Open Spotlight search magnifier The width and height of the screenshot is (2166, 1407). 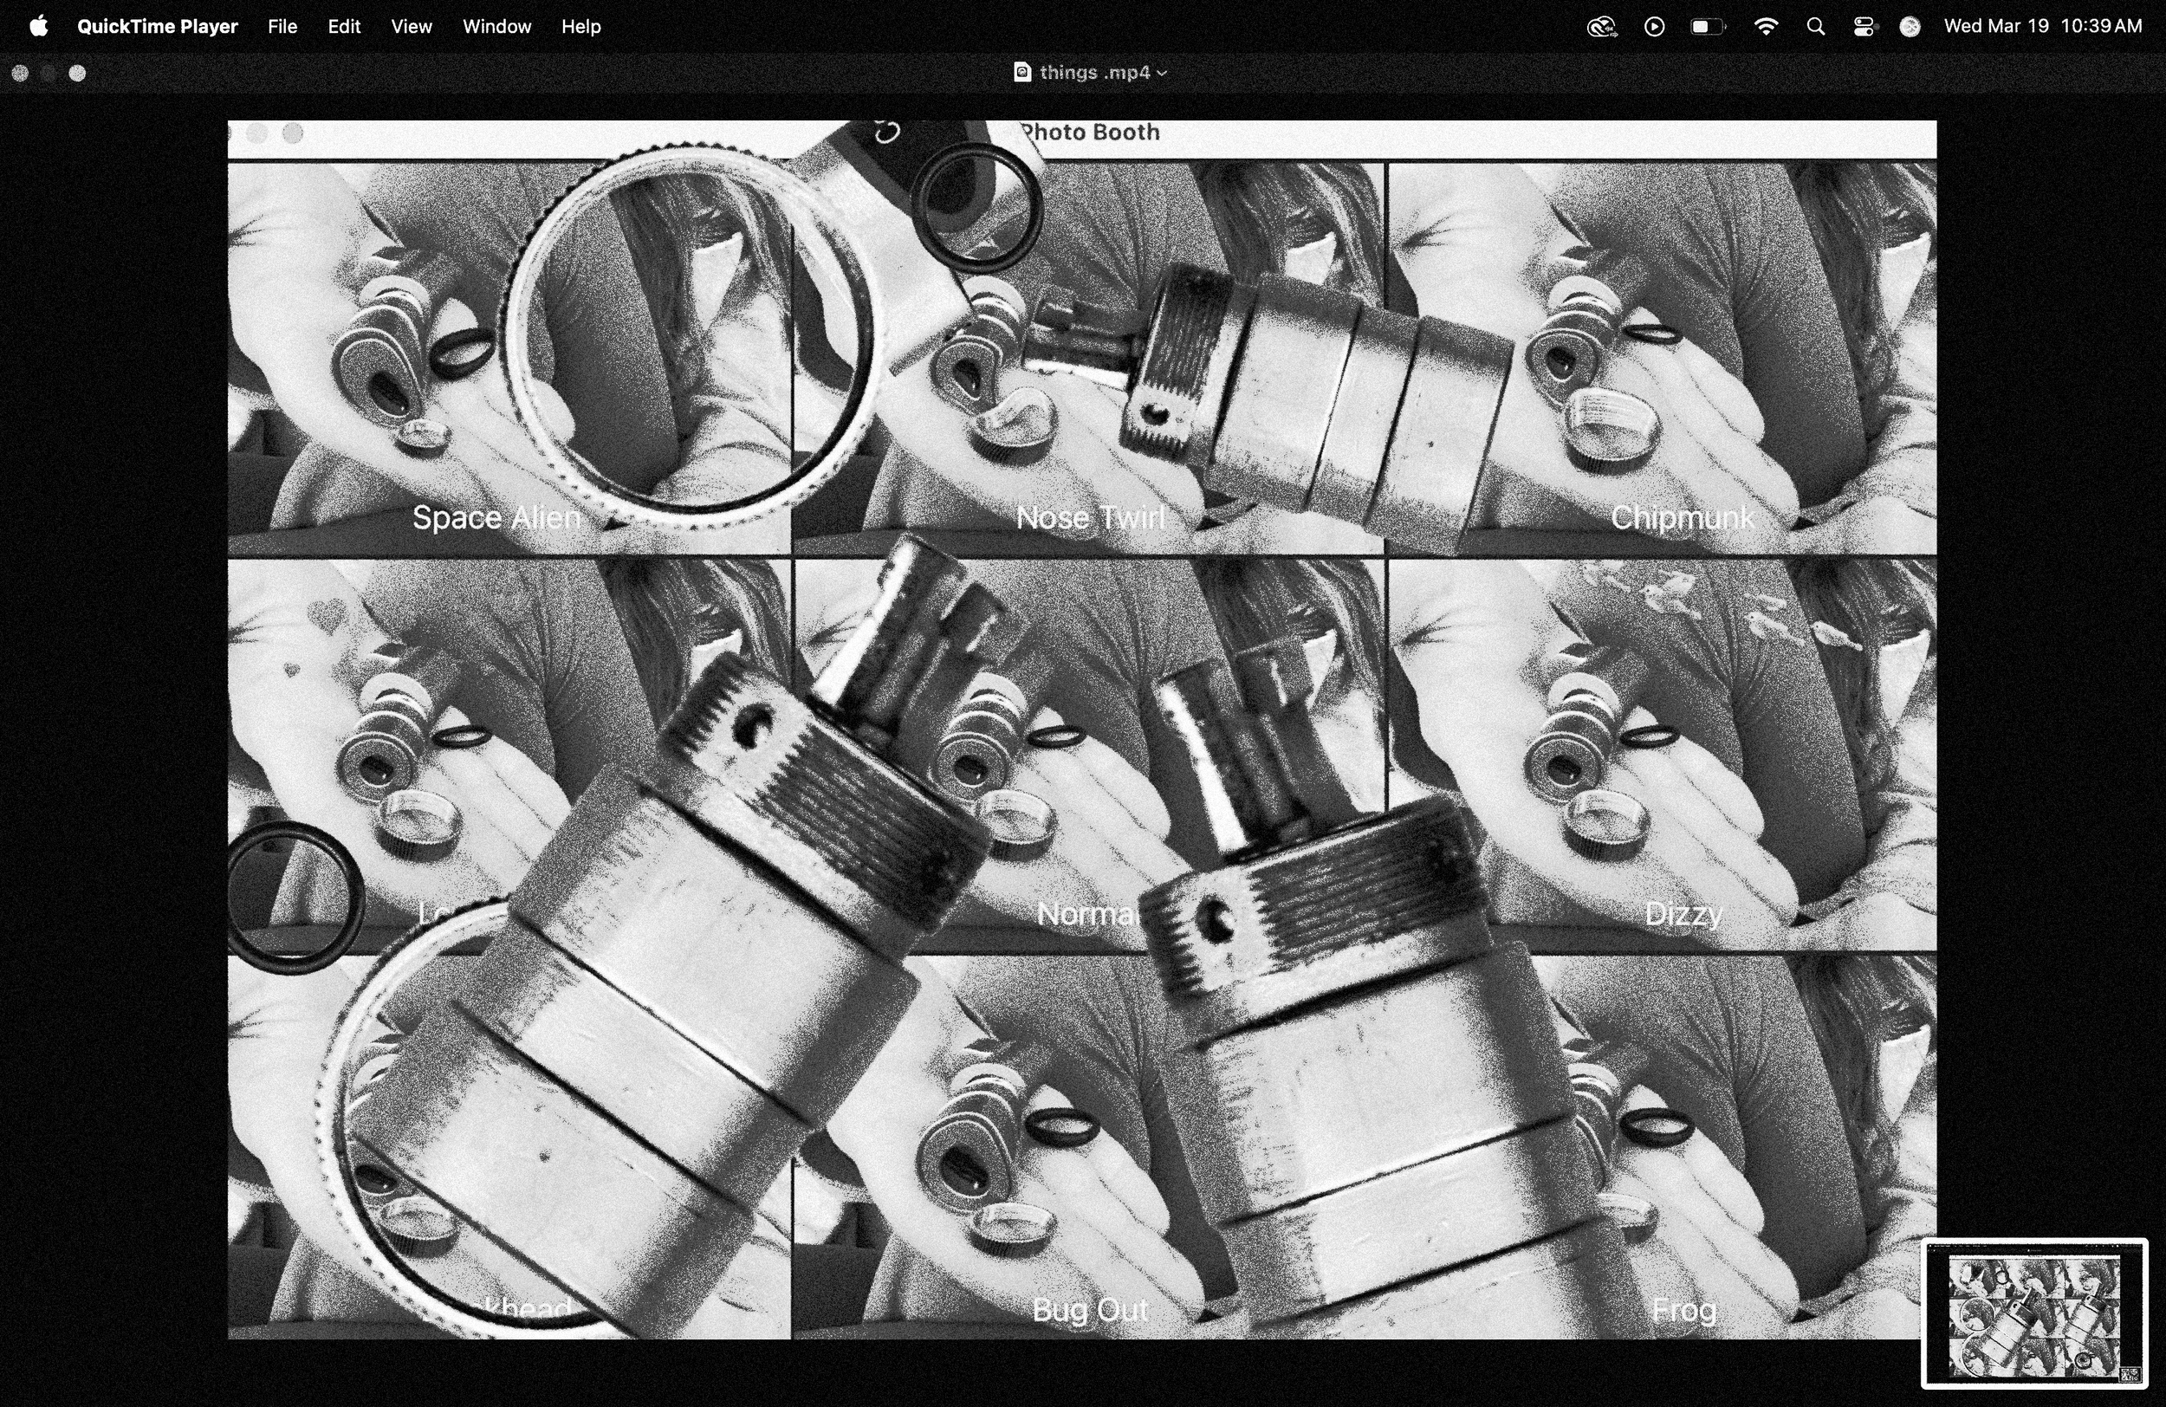coord(1816,26)
